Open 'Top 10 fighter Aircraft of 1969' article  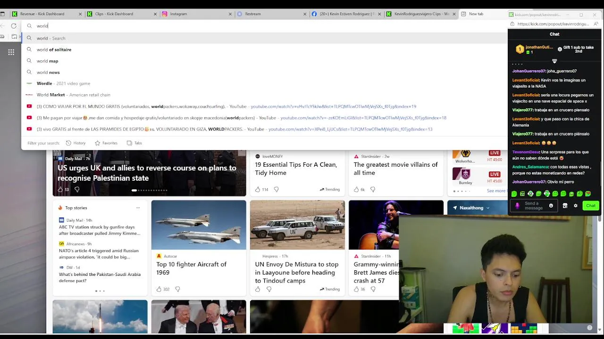pos(192,268)
